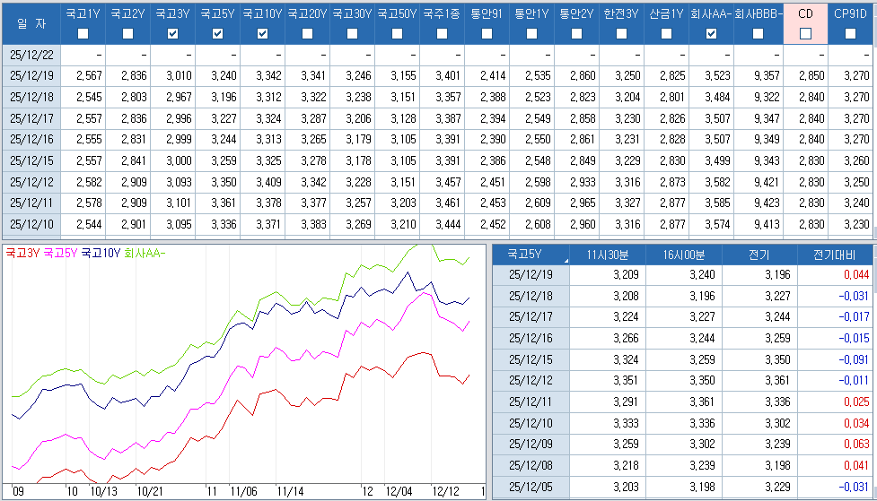The image size is (877, 501).
Task: Enable the 한전3Y checkbox
Action: pos(621,34)
